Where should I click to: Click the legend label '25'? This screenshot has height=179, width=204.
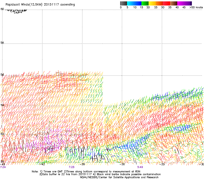(156, 7)
